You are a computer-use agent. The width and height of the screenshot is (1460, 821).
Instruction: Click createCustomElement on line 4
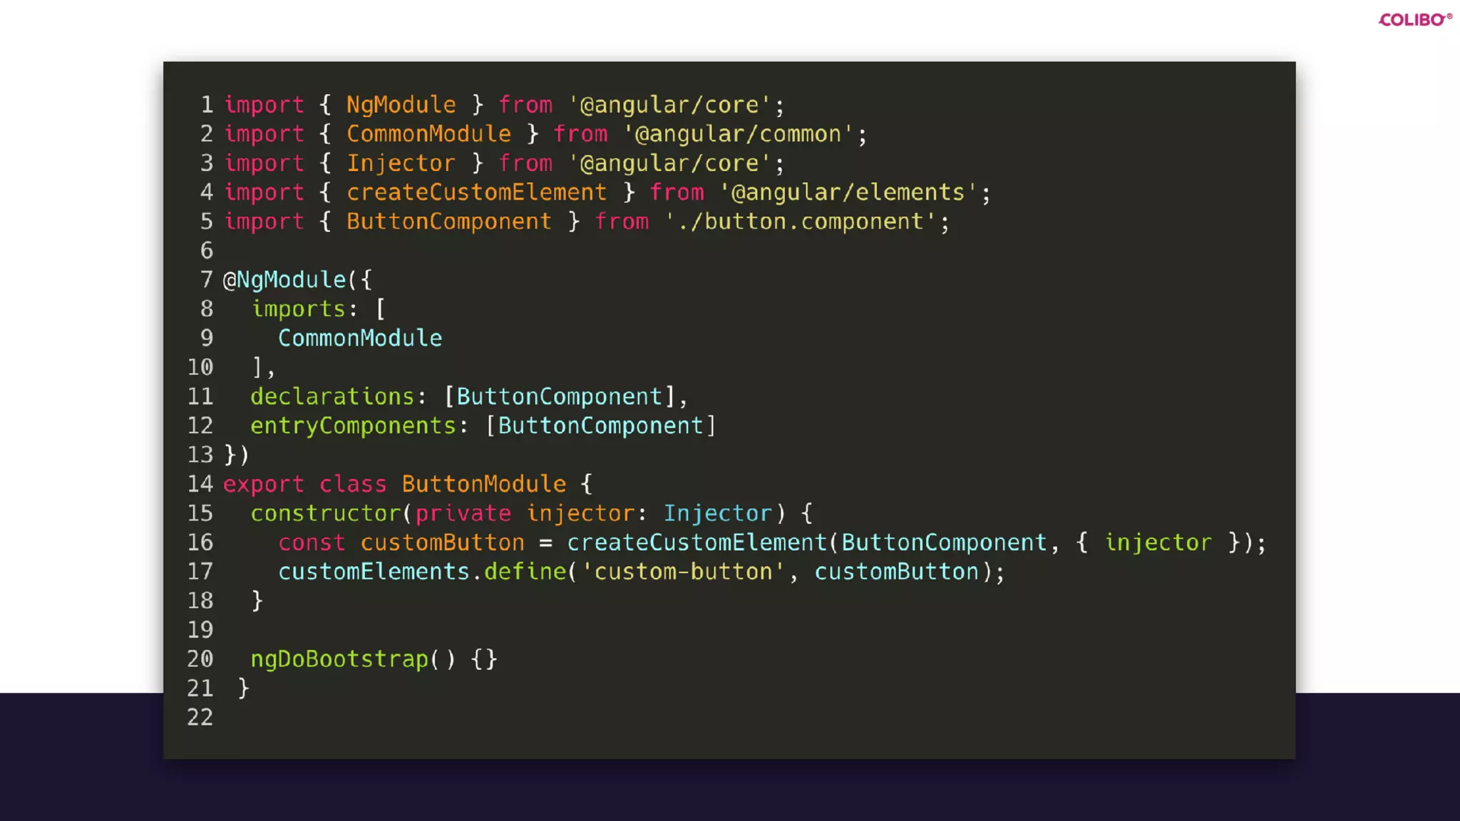(476, 192)
